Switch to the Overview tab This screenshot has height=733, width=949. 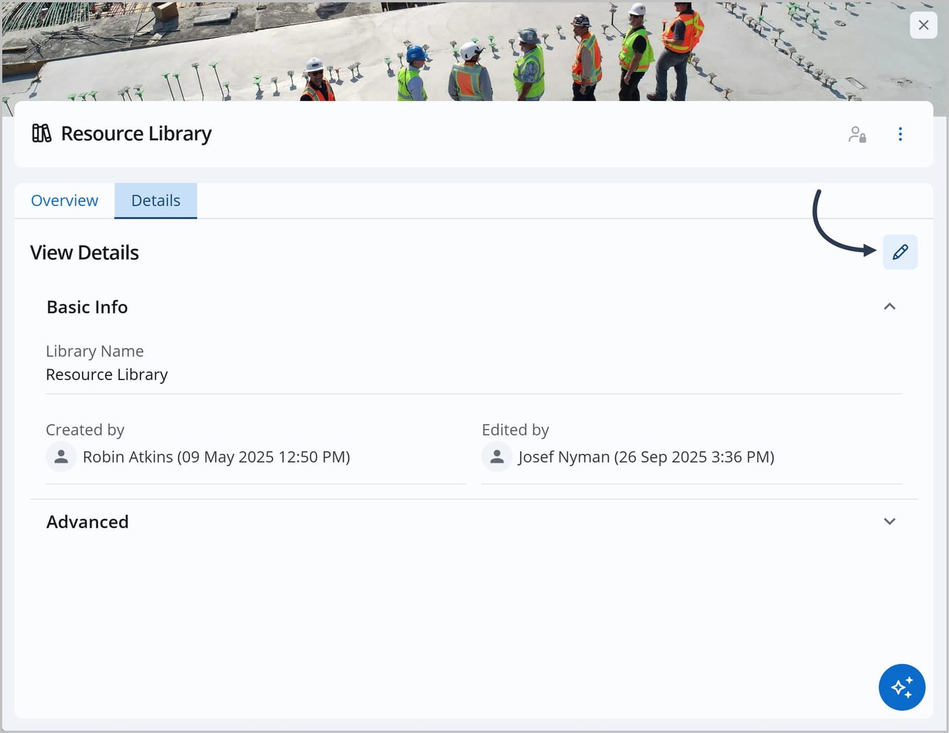[64, 201]
